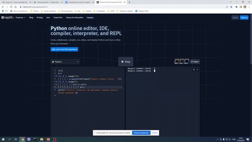Open the Python language selector dropdown
This screenshot has width=252, height=142.
(65, 62)
